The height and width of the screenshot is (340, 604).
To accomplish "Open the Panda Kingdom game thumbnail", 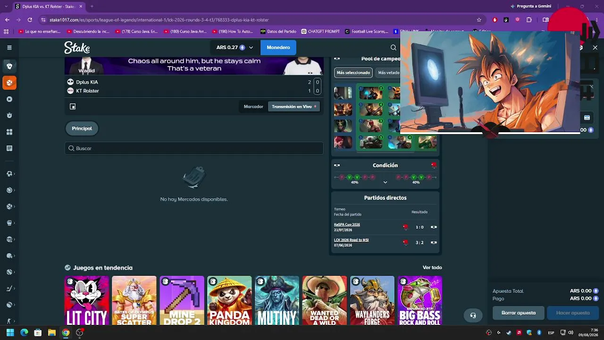I will 229,300.
